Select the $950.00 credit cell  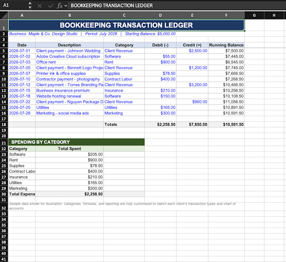(x=192, y=102)
